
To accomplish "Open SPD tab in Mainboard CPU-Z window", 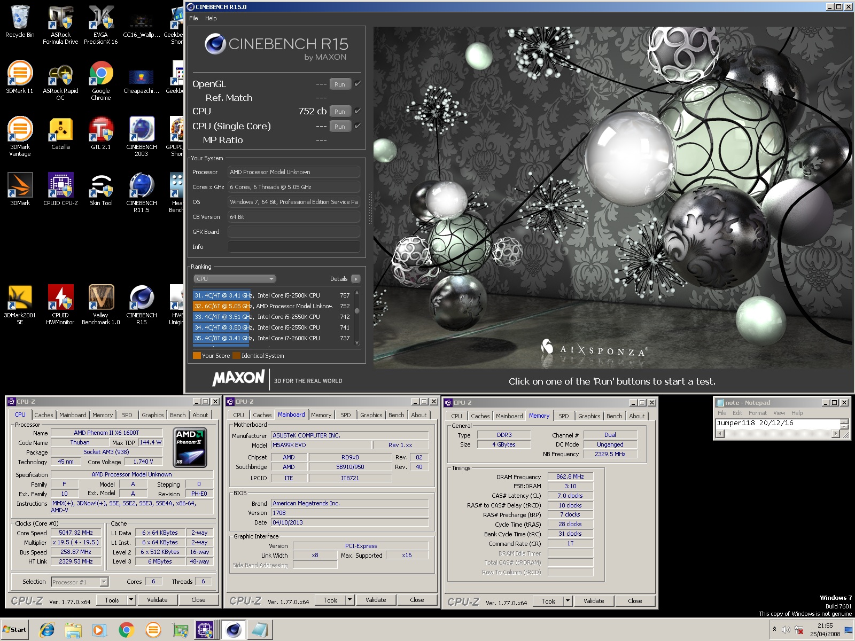I will [346, 415].
